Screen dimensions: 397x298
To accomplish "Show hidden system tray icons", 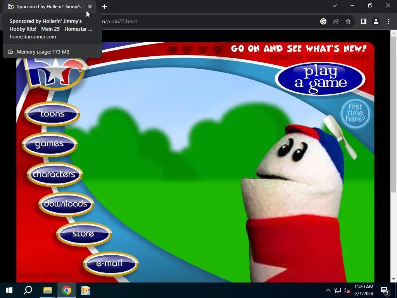I will point(328,290).
